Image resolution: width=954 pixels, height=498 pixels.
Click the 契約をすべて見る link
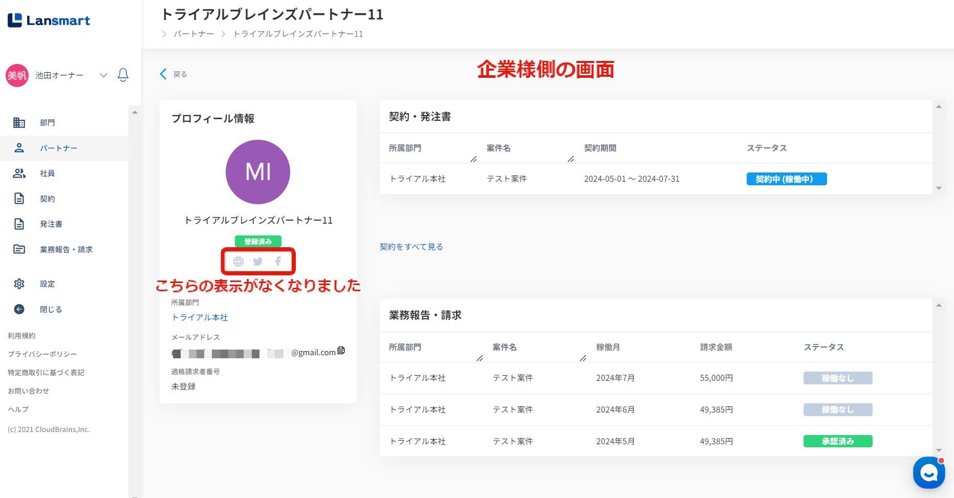[x=411, y=247]
